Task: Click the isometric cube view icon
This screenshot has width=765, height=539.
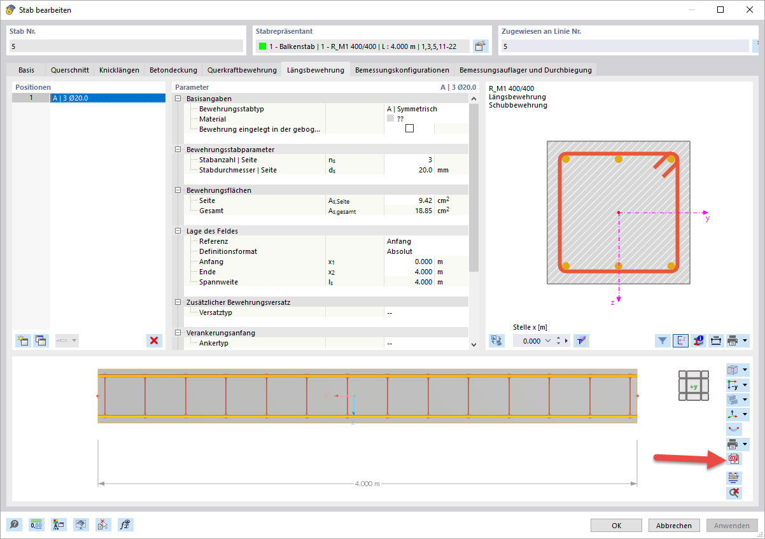Action: 733,370
